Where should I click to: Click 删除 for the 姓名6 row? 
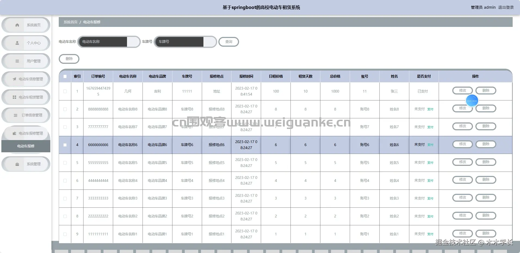(486, 144)
